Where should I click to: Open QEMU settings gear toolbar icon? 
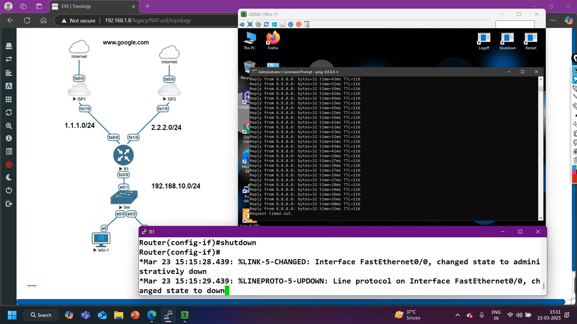[x=258, y=24]
